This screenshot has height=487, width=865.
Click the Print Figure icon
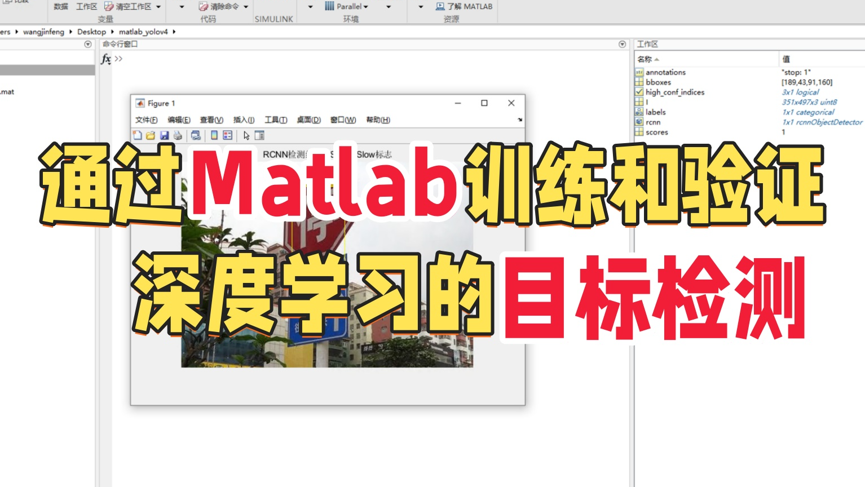click(x=178, y=135)
